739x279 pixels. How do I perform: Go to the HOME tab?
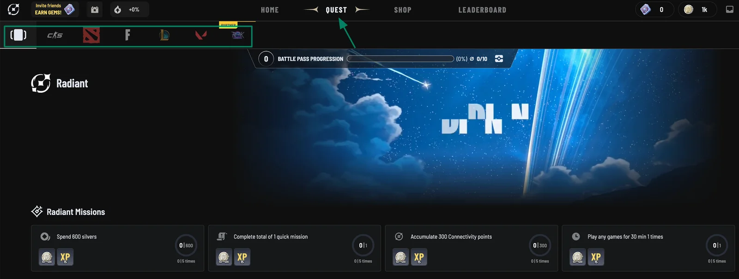pyautogui.click(x=270, y=10)
